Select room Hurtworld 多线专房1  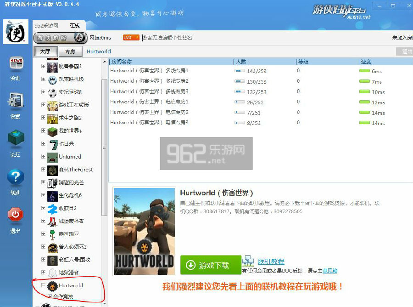pyautogui.click(x=149, y=71)
